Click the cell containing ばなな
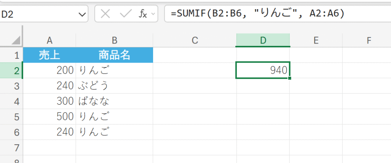Viewport: 391px width, 163px height. (114, 101)
